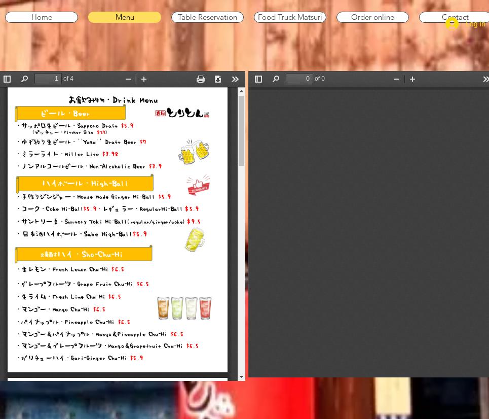Navigate to Order online
This screenshot has height=419, width=489.
coord(372,17)
